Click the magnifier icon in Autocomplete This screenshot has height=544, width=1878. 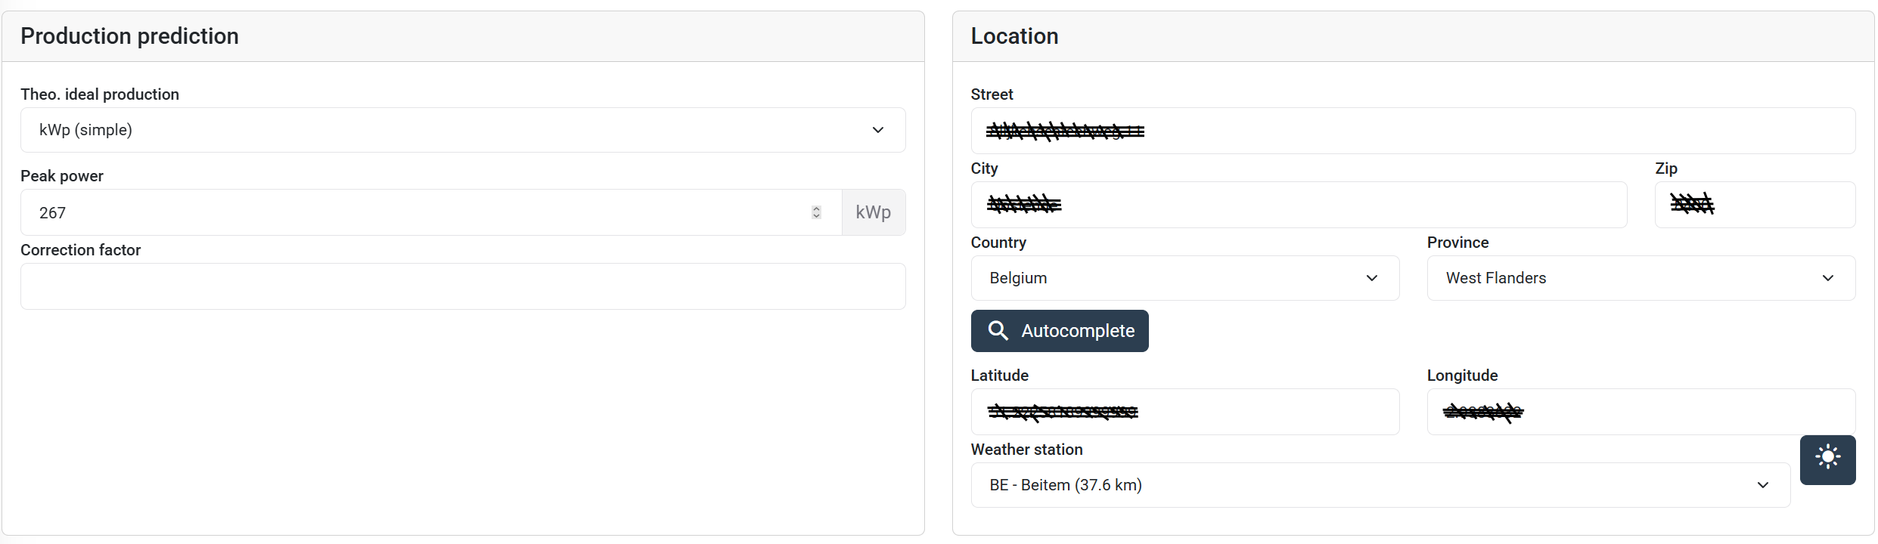998,331
